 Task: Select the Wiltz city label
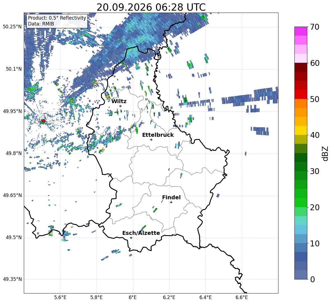(119, 101)
